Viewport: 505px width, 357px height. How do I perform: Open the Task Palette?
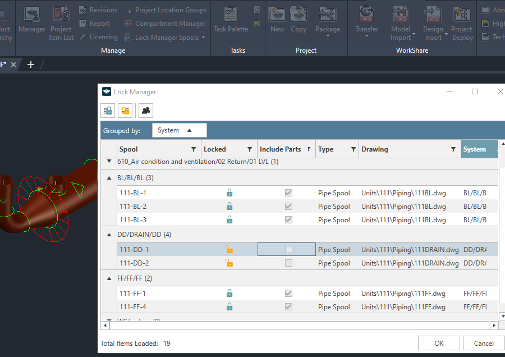[x=231, y=20]
